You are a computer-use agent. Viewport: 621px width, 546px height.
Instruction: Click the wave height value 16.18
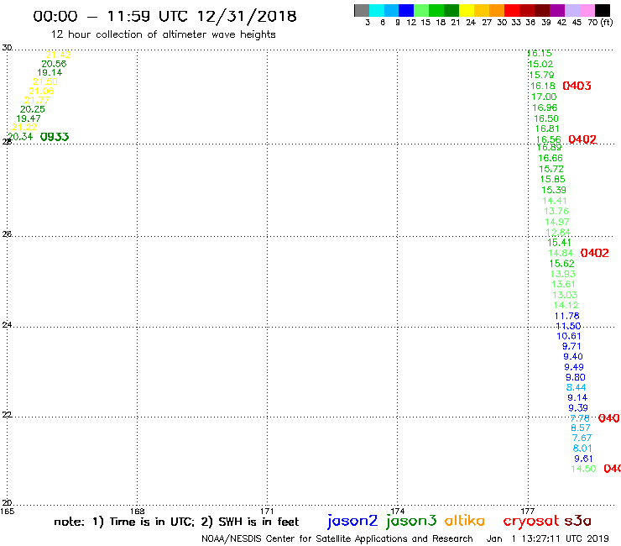click(x=543, y=86)
